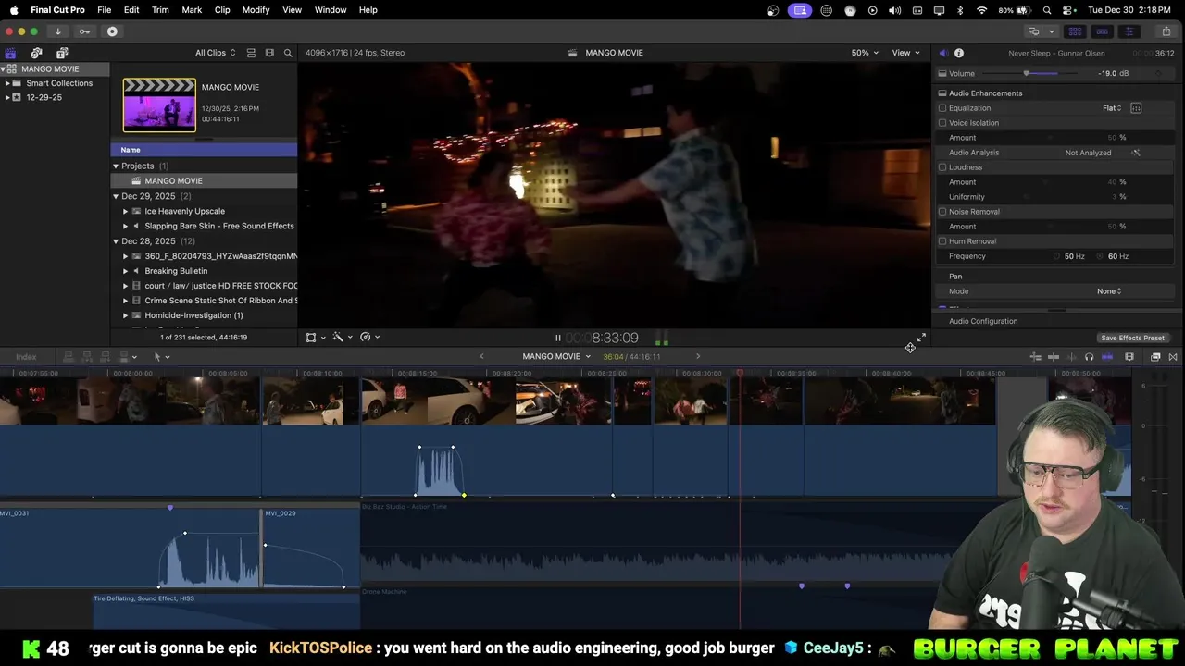Enable the Voice Isolation checkbox
Viewport: 1185px width, 666px height.
click(x=942, y=123)
